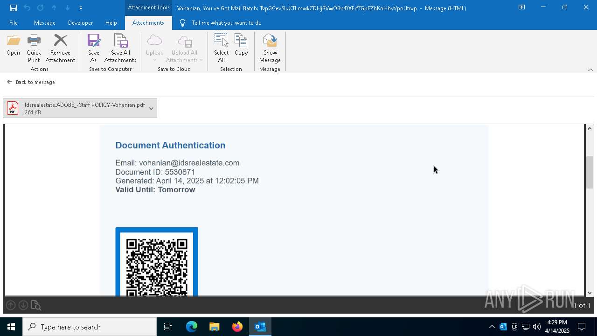Click the find in document icon in preview toolbar
Screen dimensions: 597x336
click(x=36, y=305)
